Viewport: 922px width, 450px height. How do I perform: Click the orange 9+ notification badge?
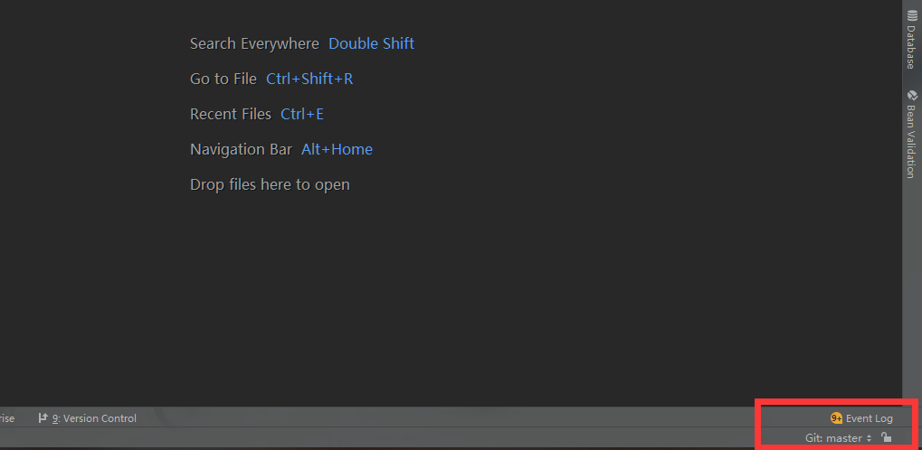click(x=836, y=418)
